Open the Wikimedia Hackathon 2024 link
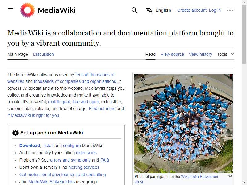Image resolution: width=247 pixels, height=185 pixels. [x=199, y=176]
